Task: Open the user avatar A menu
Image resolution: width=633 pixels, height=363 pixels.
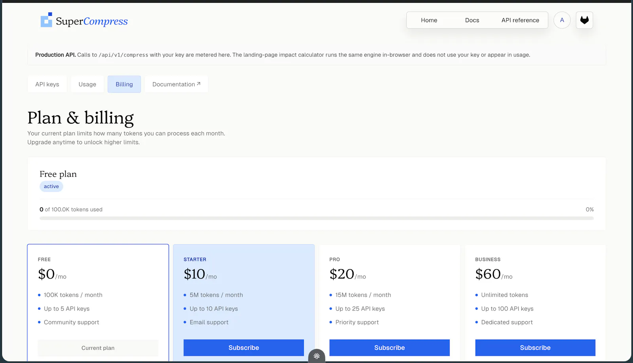Action: 562,20
